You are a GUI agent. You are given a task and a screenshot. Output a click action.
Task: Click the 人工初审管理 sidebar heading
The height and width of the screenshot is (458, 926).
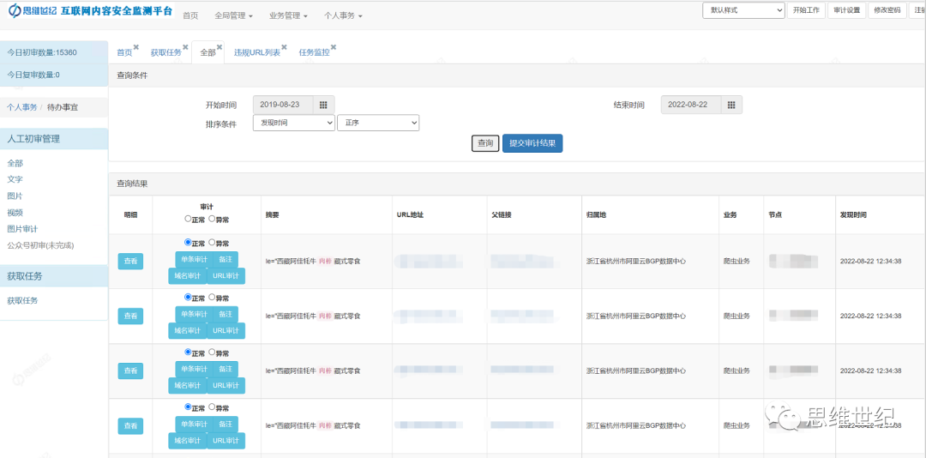pos(33,139)
